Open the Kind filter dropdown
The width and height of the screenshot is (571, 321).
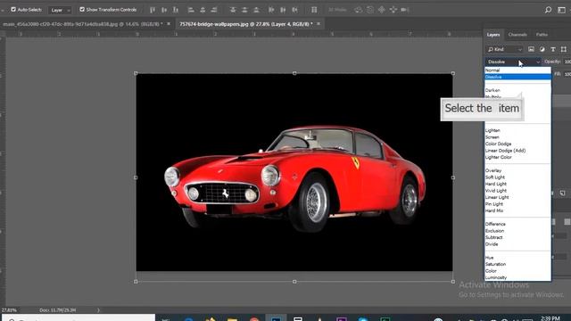click(504, 50)
